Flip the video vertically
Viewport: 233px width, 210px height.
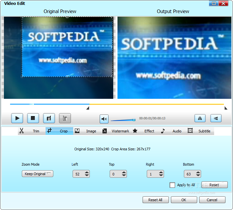[216, 118]
